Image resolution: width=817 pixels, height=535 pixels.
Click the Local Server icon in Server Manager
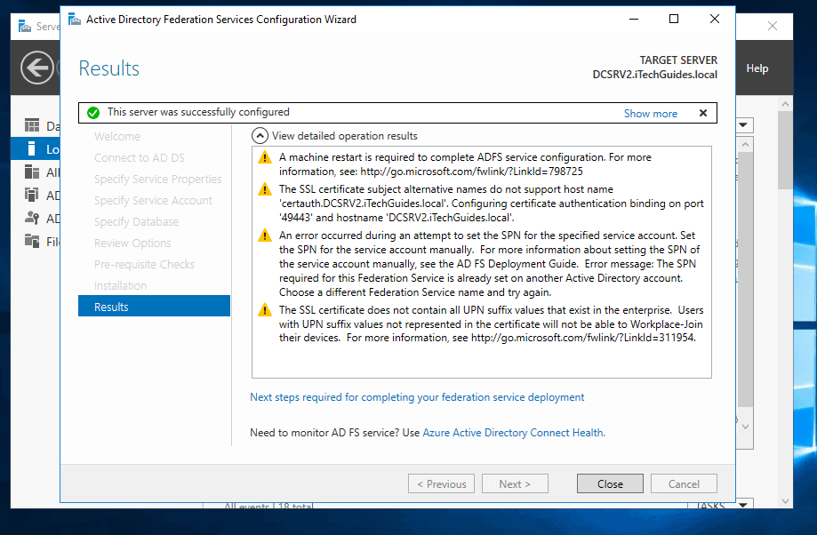tap(32, 148)
